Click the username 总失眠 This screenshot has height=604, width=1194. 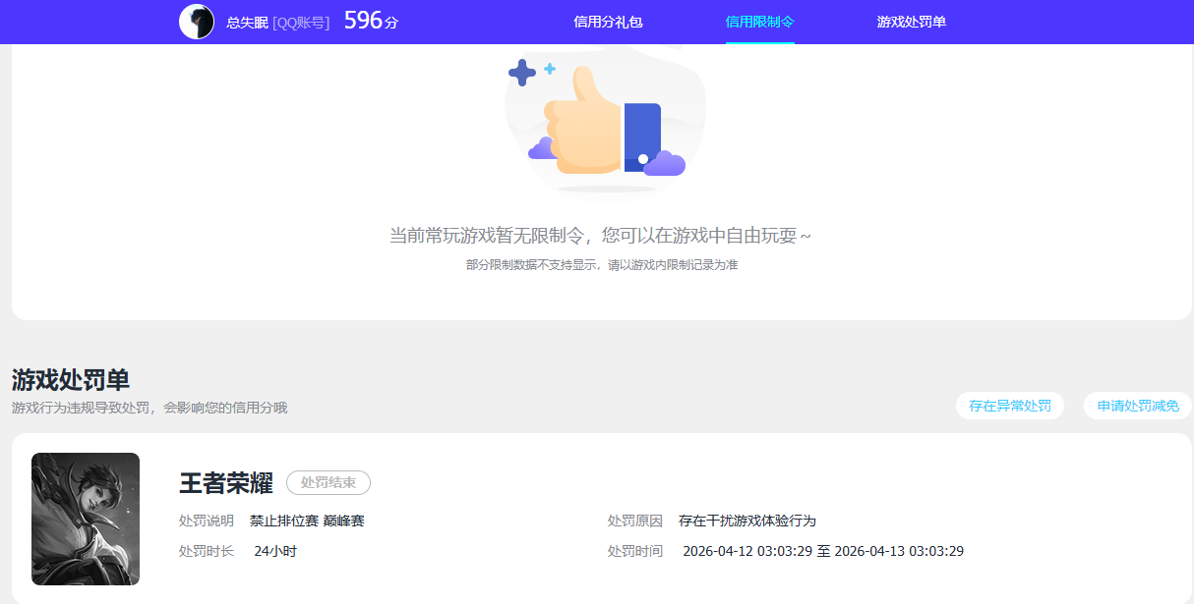pyautogui.click(x=247, y=22)
